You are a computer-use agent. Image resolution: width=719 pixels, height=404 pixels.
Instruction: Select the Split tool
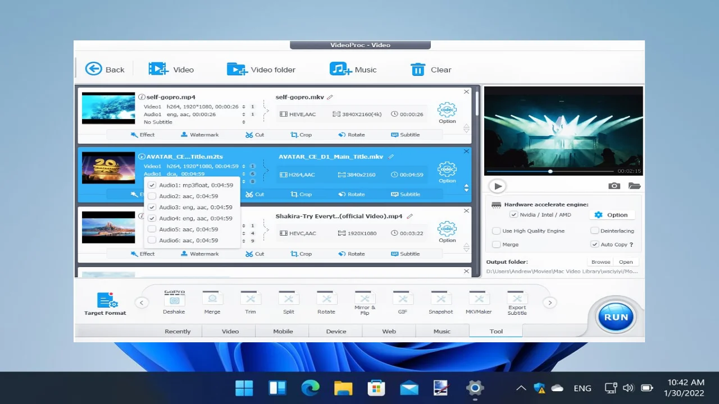pos(288,302)
